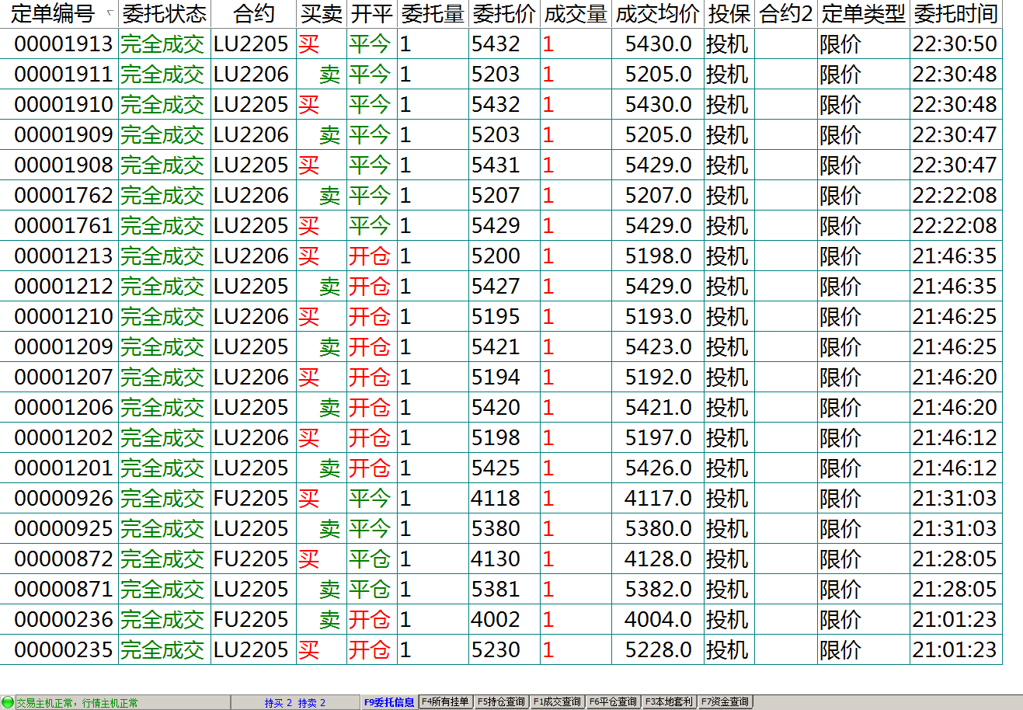
Task: Click order price 4118
Action: (496, 499)
